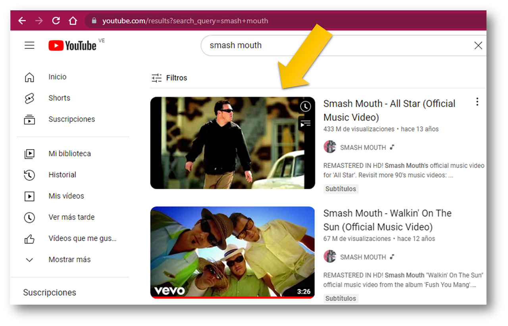Viewport: 508px width, 326px height.
Task: Click the Historial clock icon
Action: 29,175
